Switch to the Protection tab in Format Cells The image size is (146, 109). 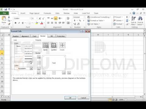[x=61, y=36]
